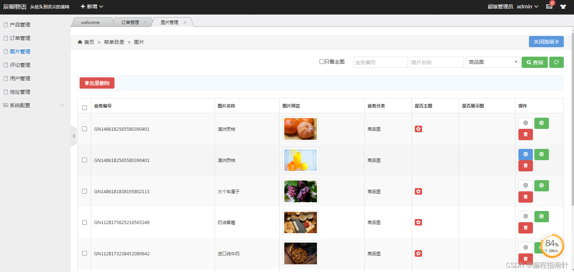This screenshot has height=272, width=574.
Task: Expand the 系统配置 sidebar menu
Action: [35, 105]
